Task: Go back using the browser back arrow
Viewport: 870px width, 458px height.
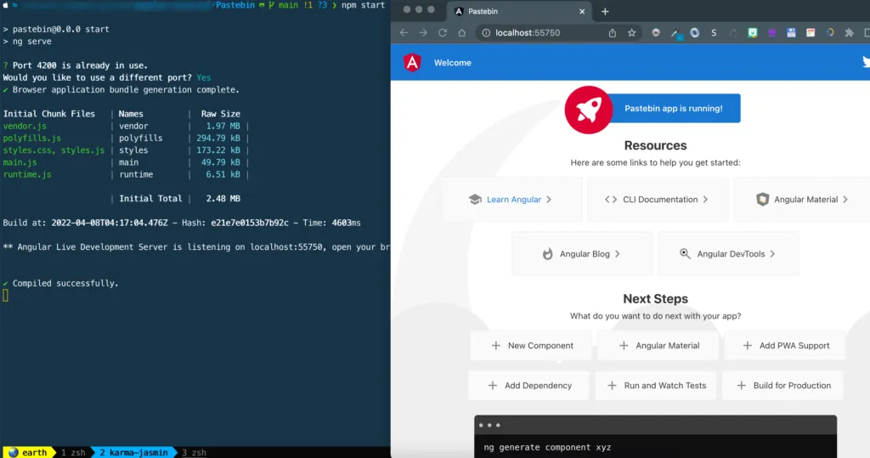Action: click(404, 33)
